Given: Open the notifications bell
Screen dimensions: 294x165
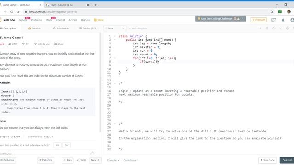Looking at the screenshot, I should 283,20.
